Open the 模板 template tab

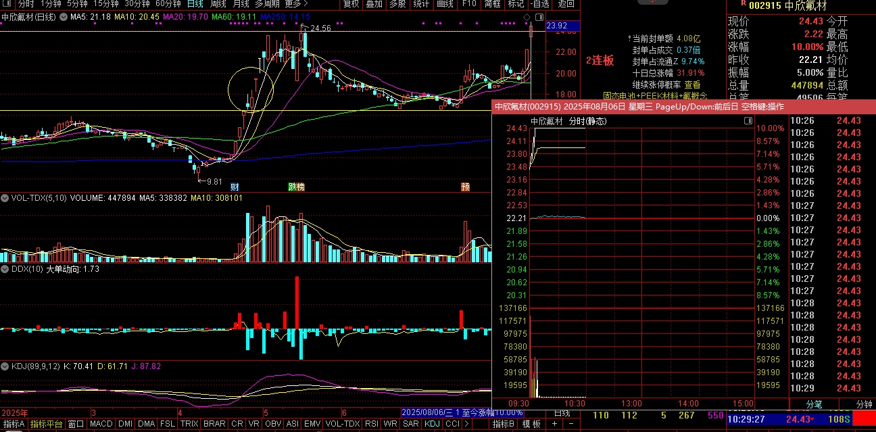pyautogui.click(x=532, y=424)
